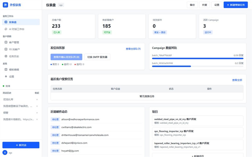Click the 恢复 restore button
252x157 pixels.
click(204, 5)
